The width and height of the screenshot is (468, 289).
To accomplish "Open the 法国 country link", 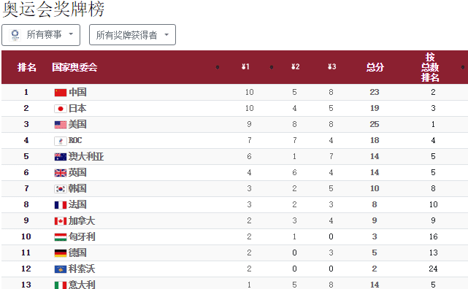I will pyautogui.click(x=77, y=205).
